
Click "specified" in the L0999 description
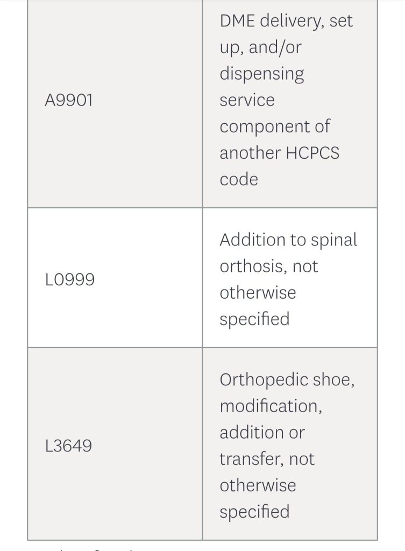point(254,319)
